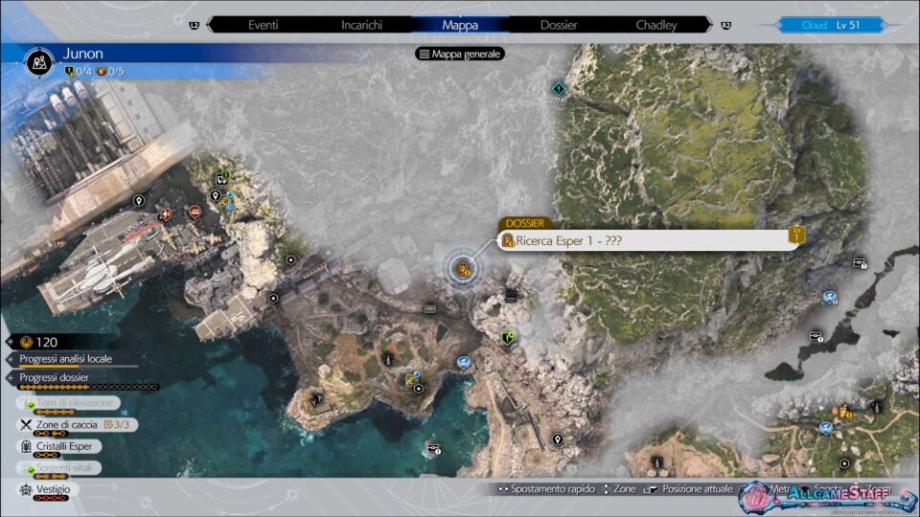The height and width of the screenshot is (517, 920).
Task: Expand the Progressi analisi locale row arrow
Action: pyautogui.click(x=11, y=359)
